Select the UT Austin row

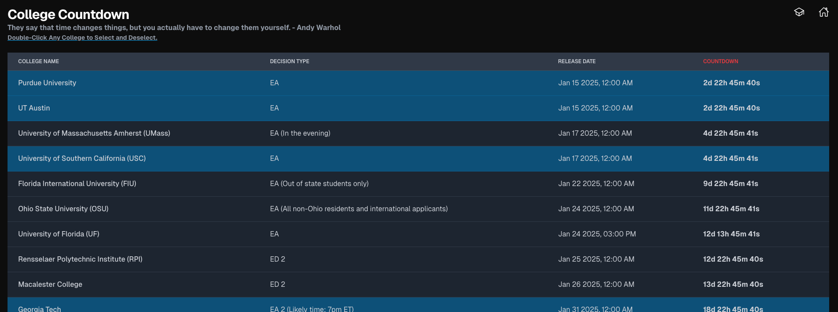34,108
